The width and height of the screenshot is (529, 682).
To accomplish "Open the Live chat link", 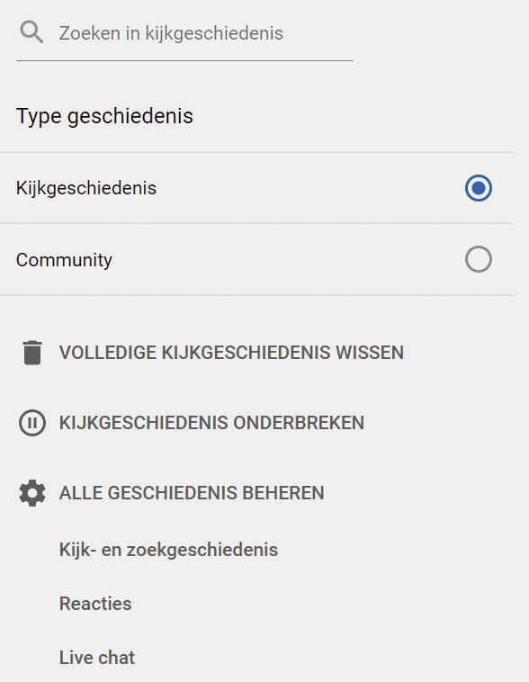I will click(x=97, y=658).
